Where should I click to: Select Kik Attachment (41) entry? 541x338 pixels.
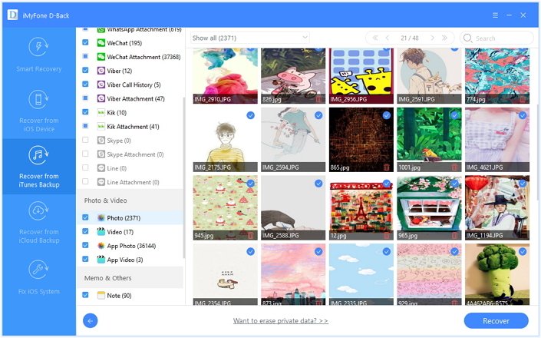(x=130, y=127)
